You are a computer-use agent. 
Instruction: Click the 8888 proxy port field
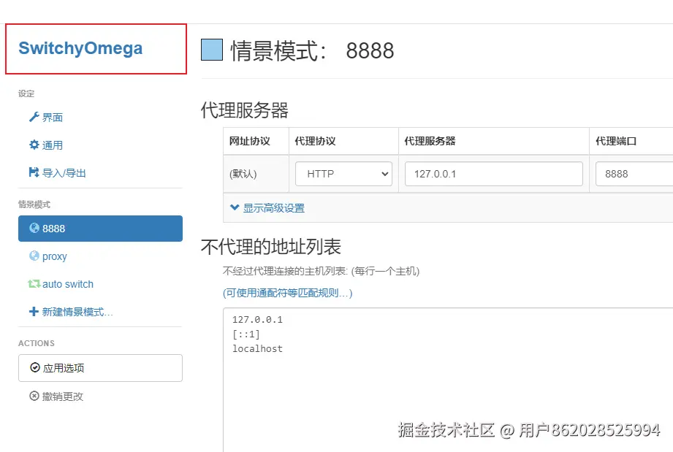pos(634,174)
